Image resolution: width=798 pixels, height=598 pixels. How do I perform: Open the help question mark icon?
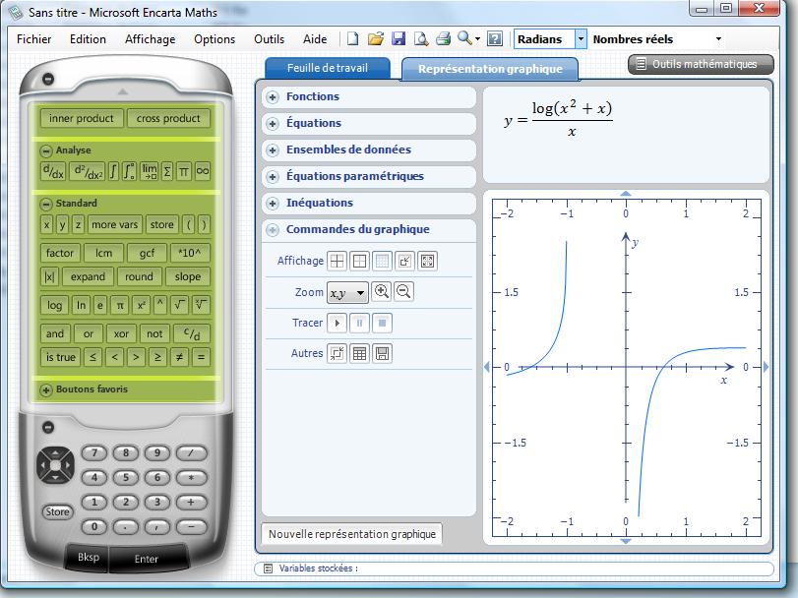[495, 38]
